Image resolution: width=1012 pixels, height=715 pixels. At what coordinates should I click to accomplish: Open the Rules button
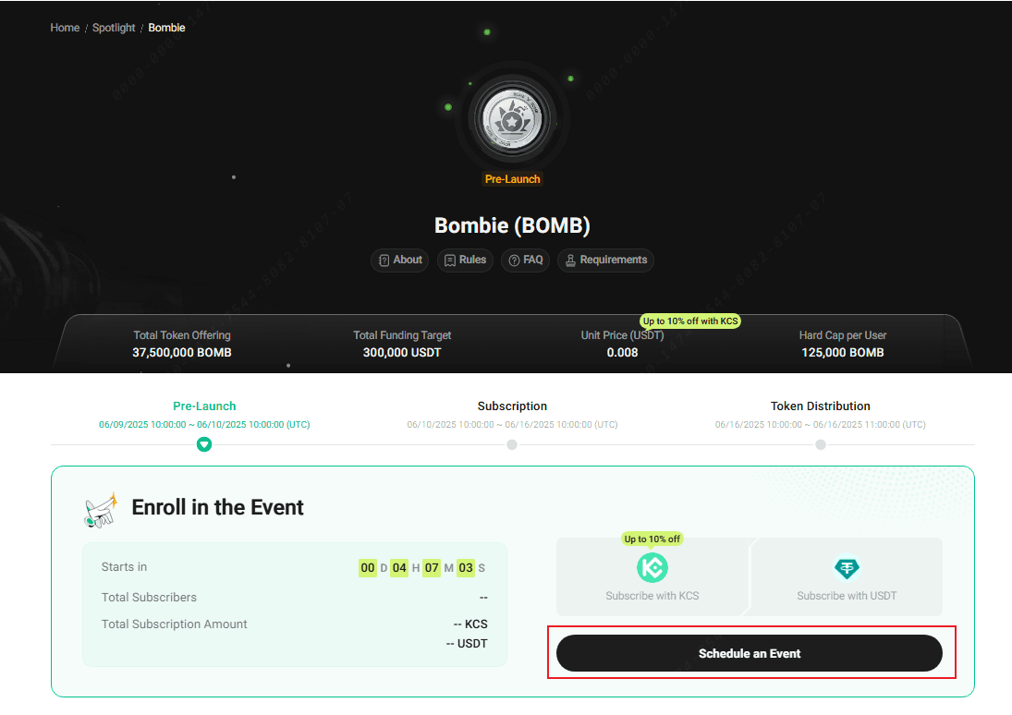pos(466,261)
